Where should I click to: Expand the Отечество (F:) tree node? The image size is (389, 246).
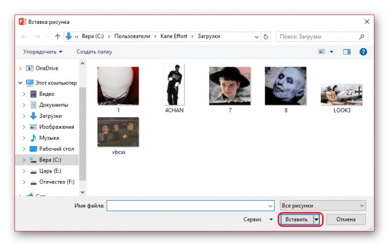(24, 182)
